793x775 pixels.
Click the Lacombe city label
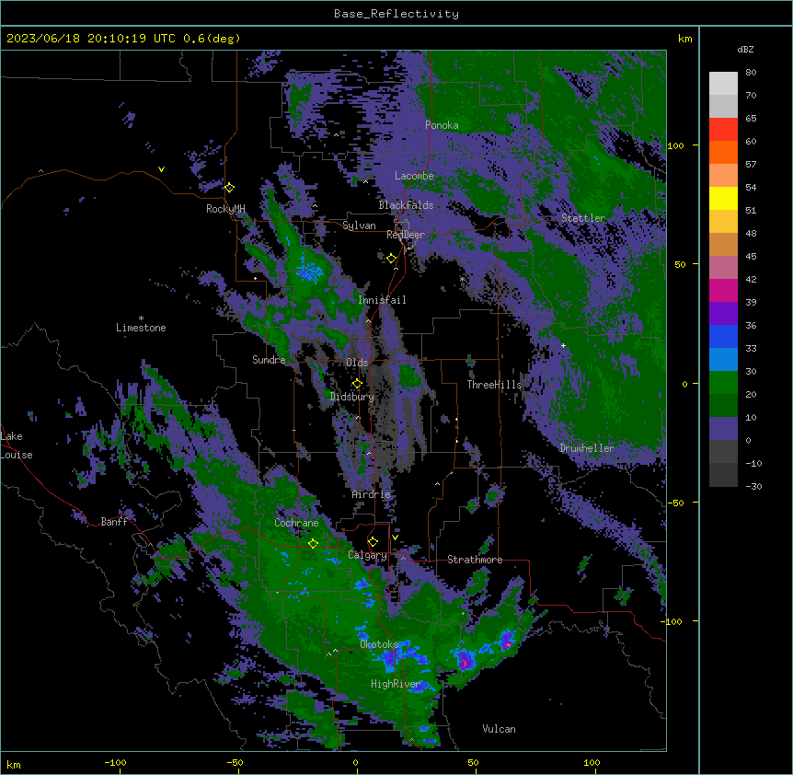(x=414, y=176)
